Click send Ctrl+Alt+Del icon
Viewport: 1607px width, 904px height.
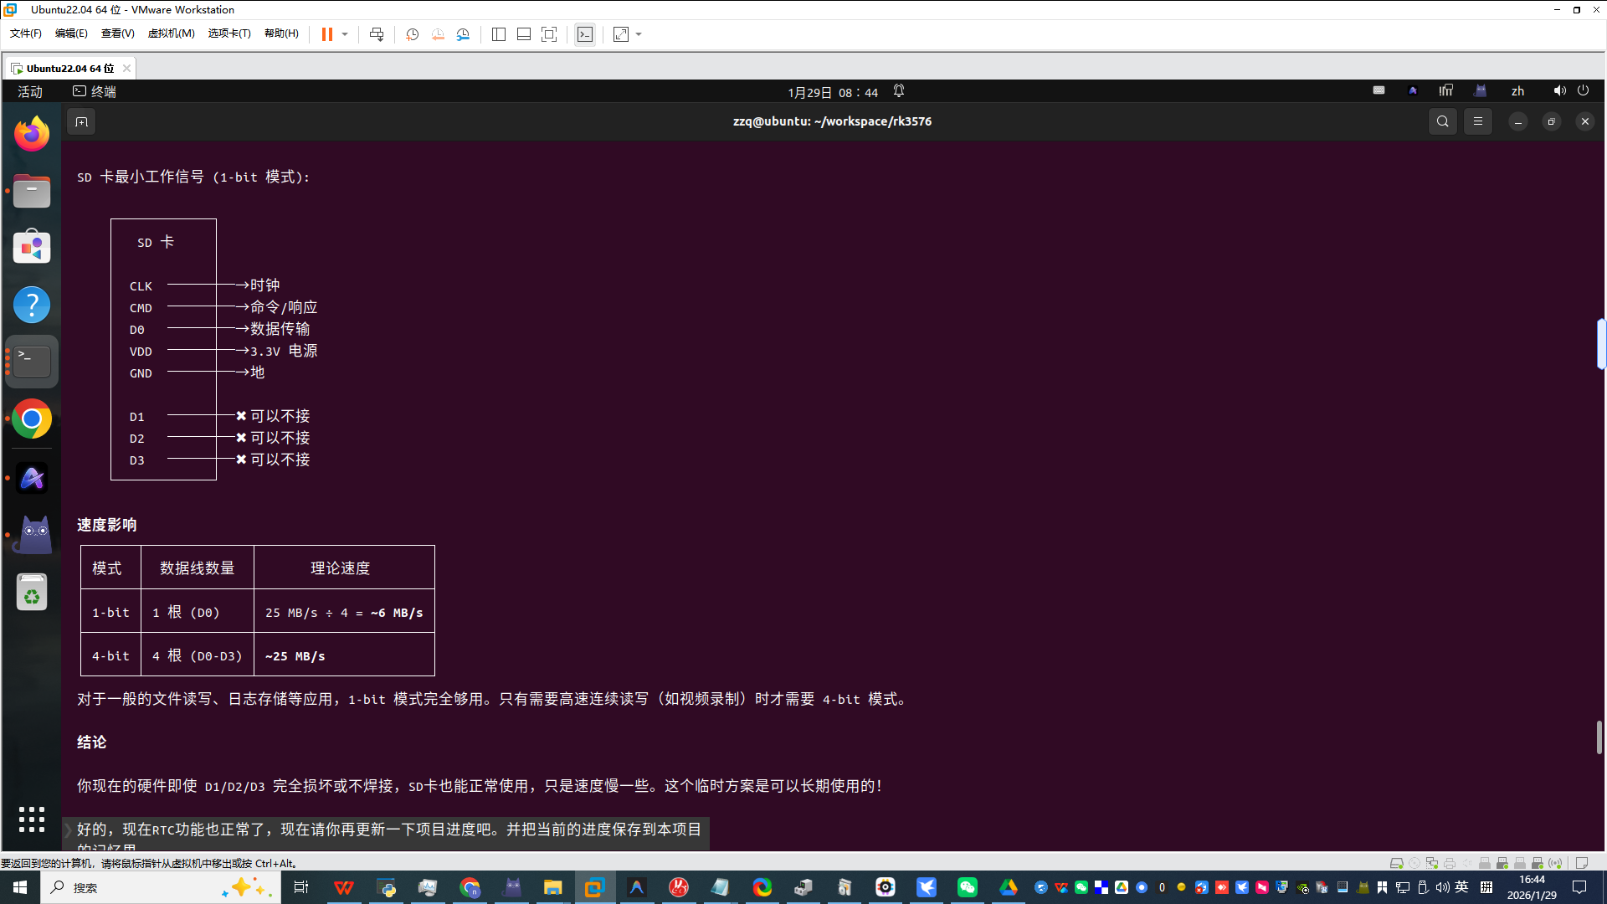tap(377, 34)
